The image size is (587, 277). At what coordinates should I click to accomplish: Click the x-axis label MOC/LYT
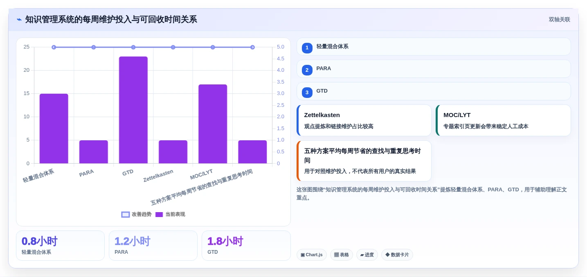201,175
